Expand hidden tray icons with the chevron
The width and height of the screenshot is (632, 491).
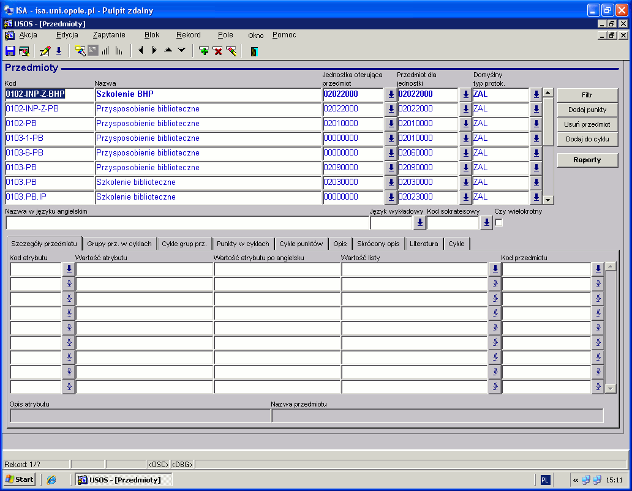(576, 480)
